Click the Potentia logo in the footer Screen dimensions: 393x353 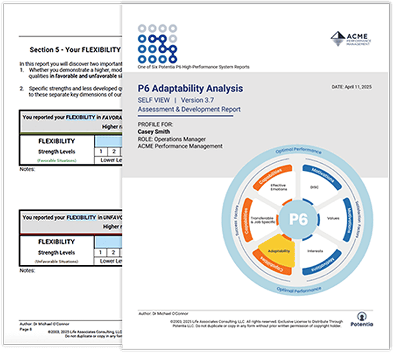point(362,319)
